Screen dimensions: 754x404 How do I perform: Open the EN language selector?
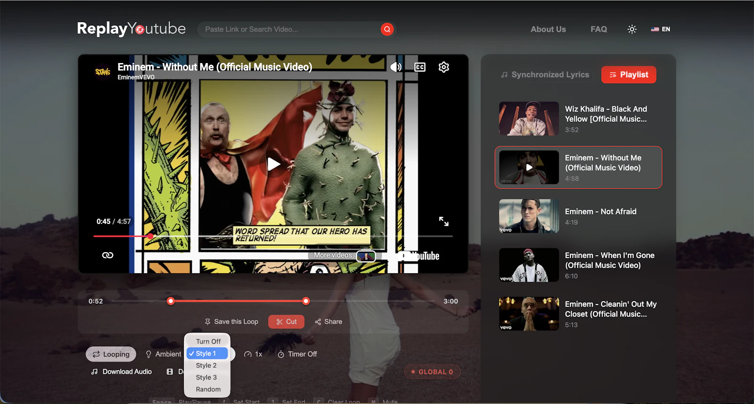[x=660, y=29]
